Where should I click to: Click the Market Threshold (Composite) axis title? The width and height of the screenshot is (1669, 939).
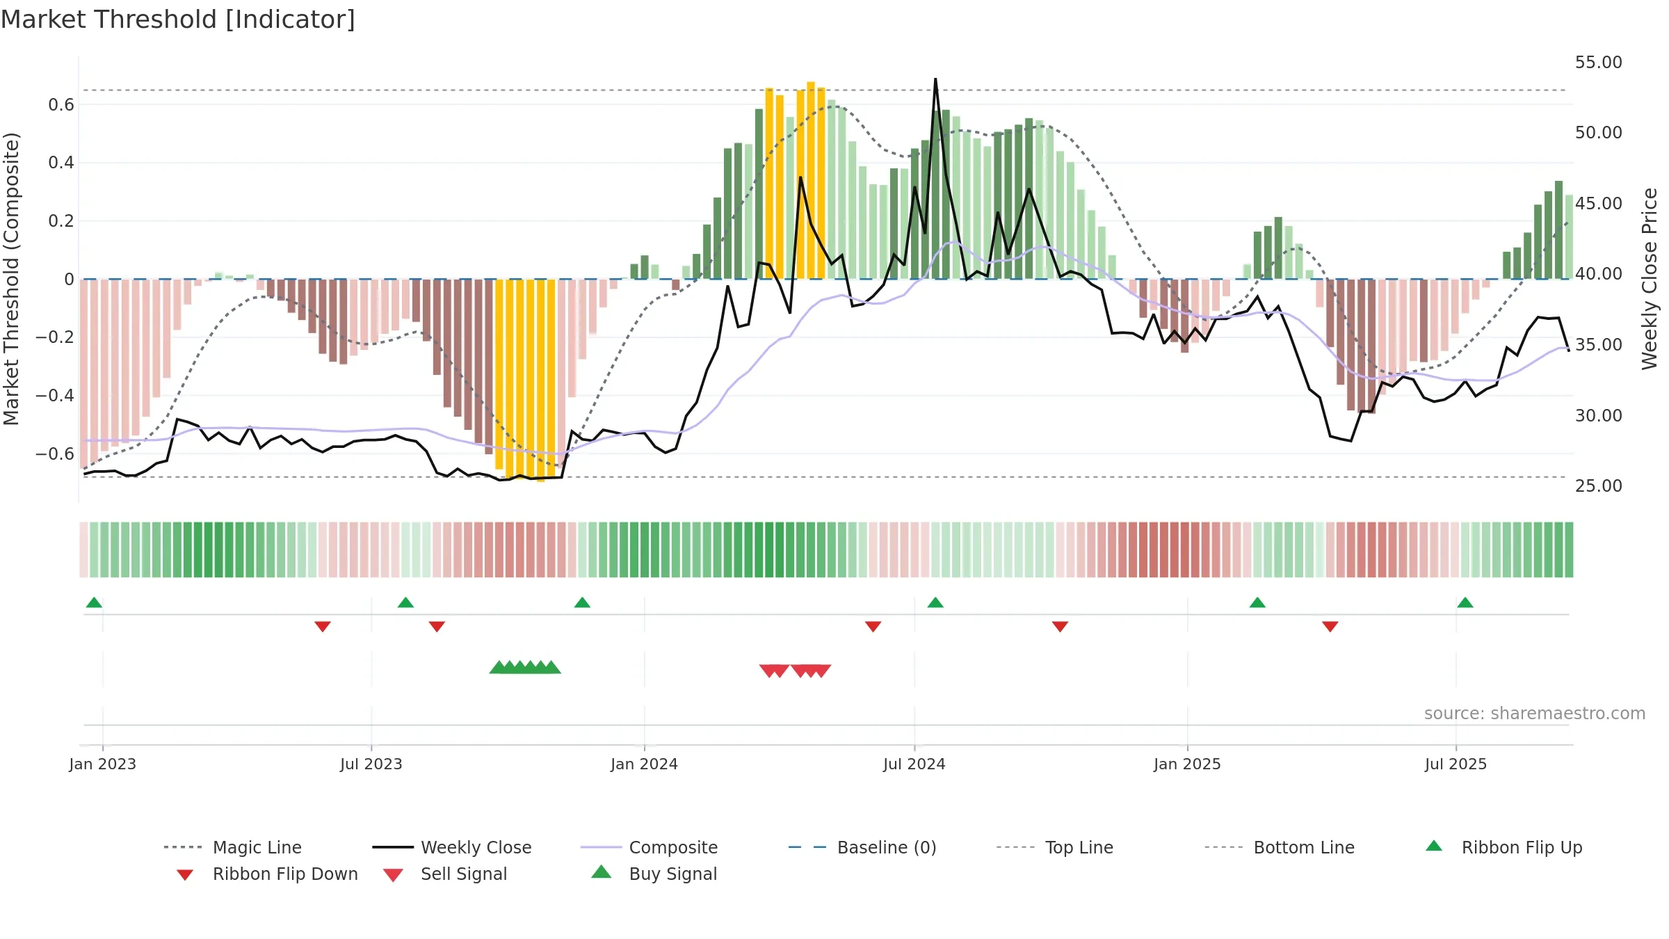(11, 279)
